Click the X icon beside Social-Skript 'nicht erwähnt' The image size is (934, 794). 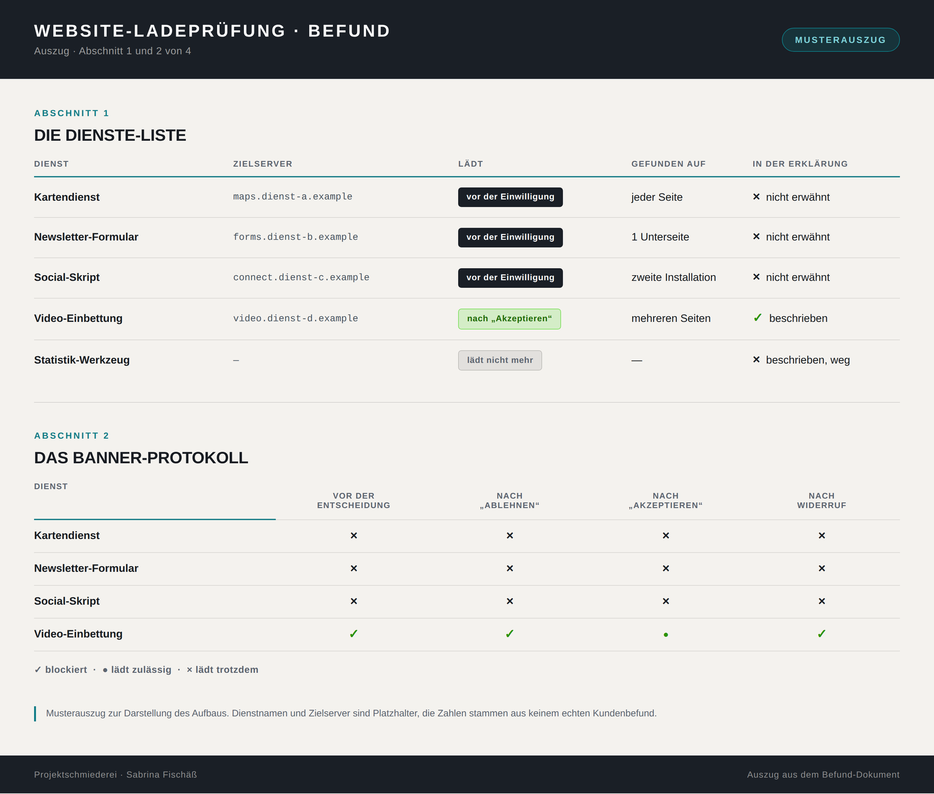(x=757, y=277)
